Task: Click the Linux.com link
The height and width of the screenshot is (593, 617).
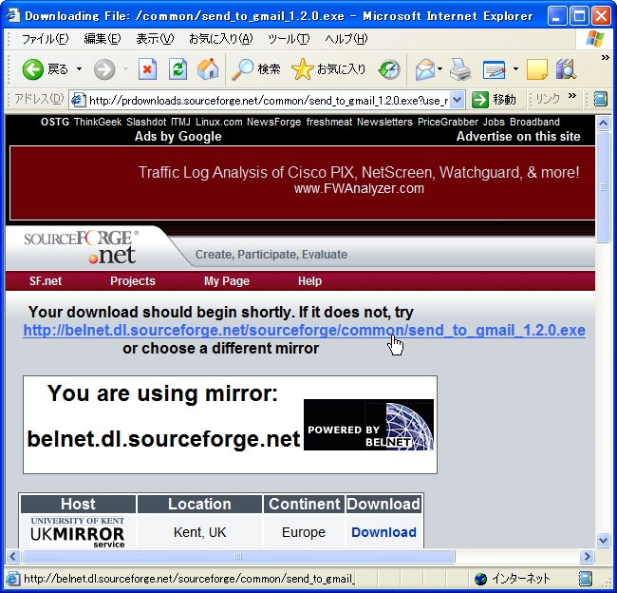Action: point(218,122)
